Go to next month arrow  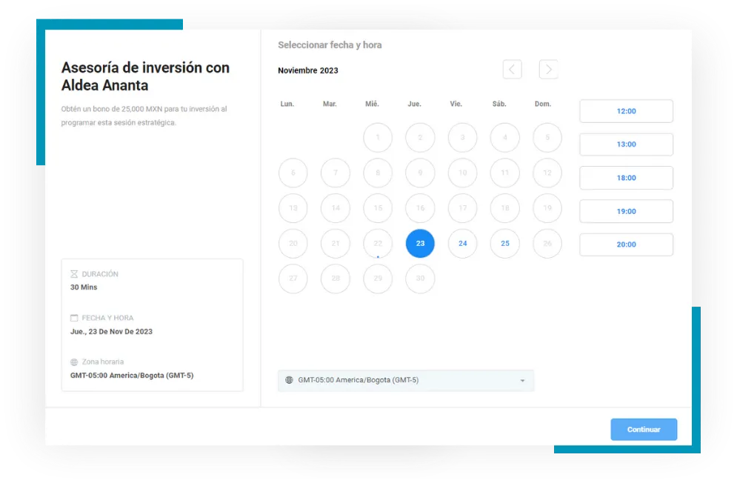click(548, 70)
